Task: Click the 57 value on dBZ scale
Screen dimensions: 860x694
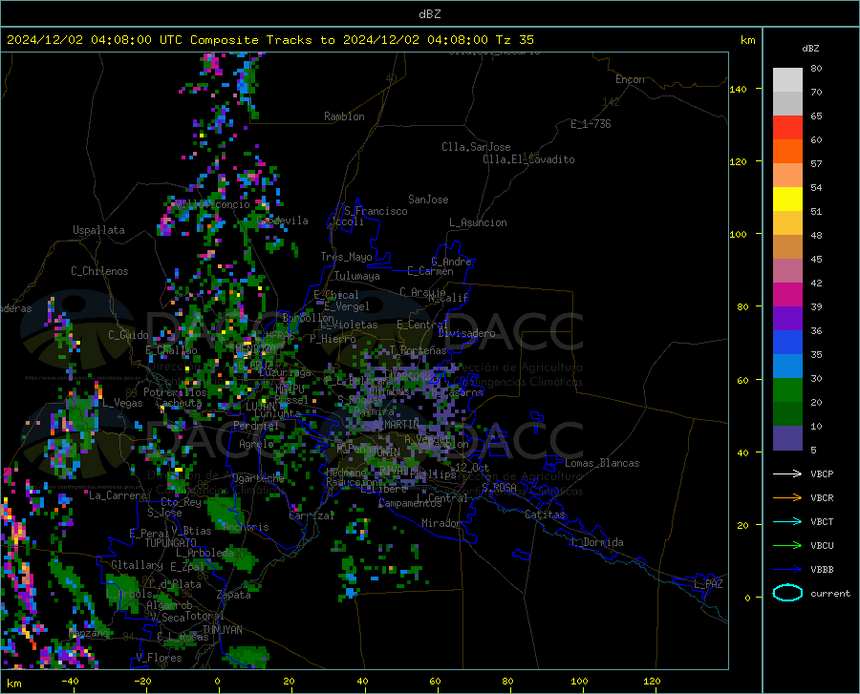Action: 816,163
